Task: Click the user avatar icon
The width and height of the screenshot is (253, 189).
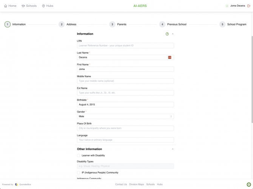Action: (x=227, y=6)
